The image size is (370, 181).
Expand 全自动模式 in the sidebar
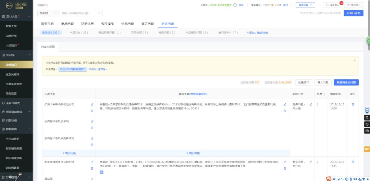[x=17, y=103]
